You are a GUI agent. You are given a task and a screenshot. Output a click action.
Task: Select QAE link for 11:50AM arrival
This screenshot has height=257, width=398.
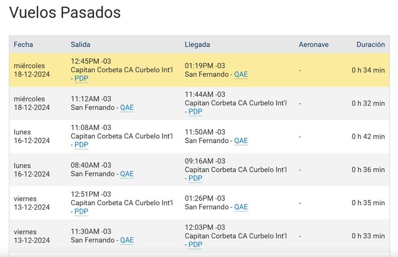point(241,141)
